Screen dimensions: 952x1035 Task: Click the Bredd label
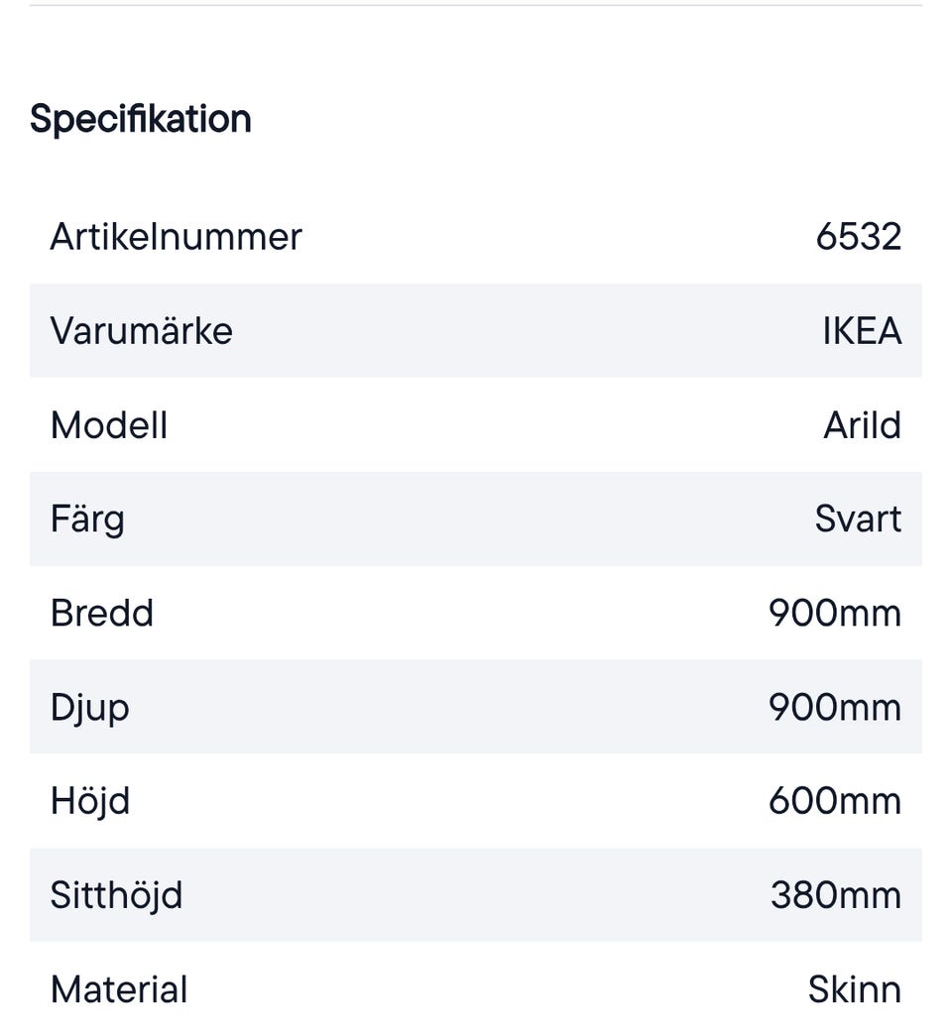click(102, 614)
